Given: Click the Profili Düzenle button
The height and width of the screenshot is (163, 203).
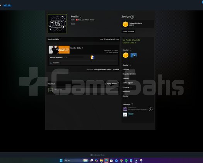Looking at the screenshot, I should tap(128, 31).
